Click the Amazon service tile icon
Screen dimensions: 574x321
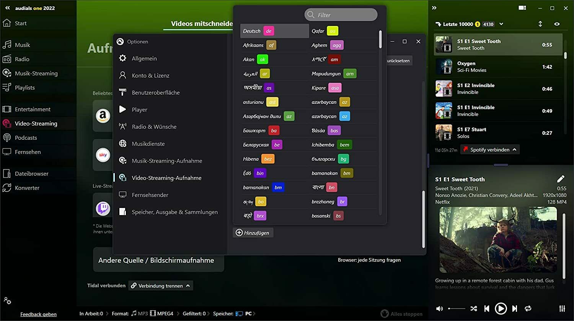(x=103, y=116)
